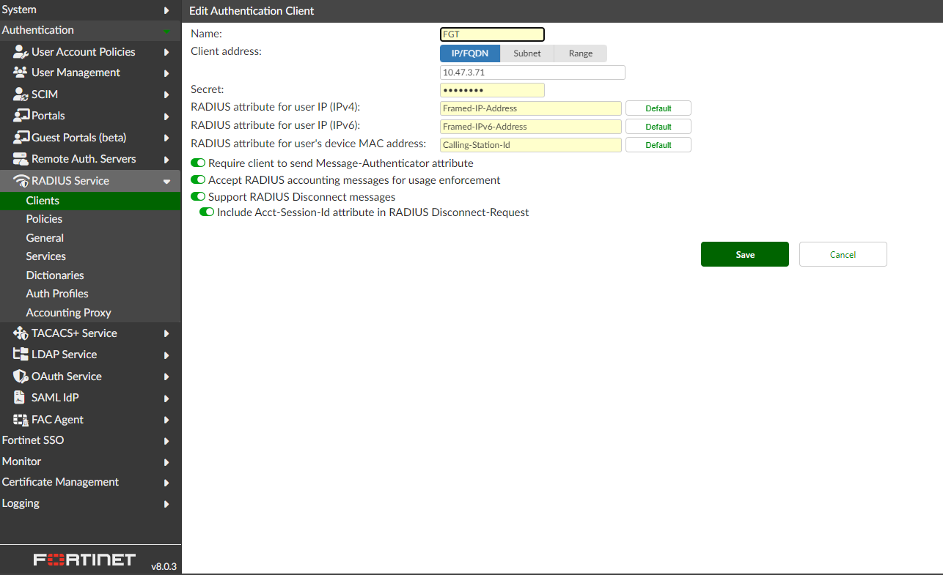Expand the System menu arrow
943x575 pixels.
tap(167, 10)
